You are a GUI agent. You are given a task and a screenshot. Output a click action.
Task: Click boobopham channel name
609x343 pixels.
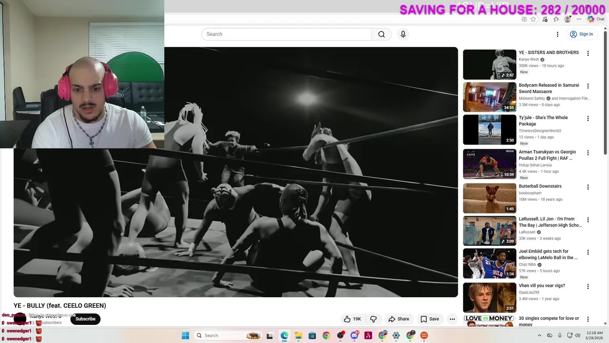pyautogui.click(x=530, y=193)
